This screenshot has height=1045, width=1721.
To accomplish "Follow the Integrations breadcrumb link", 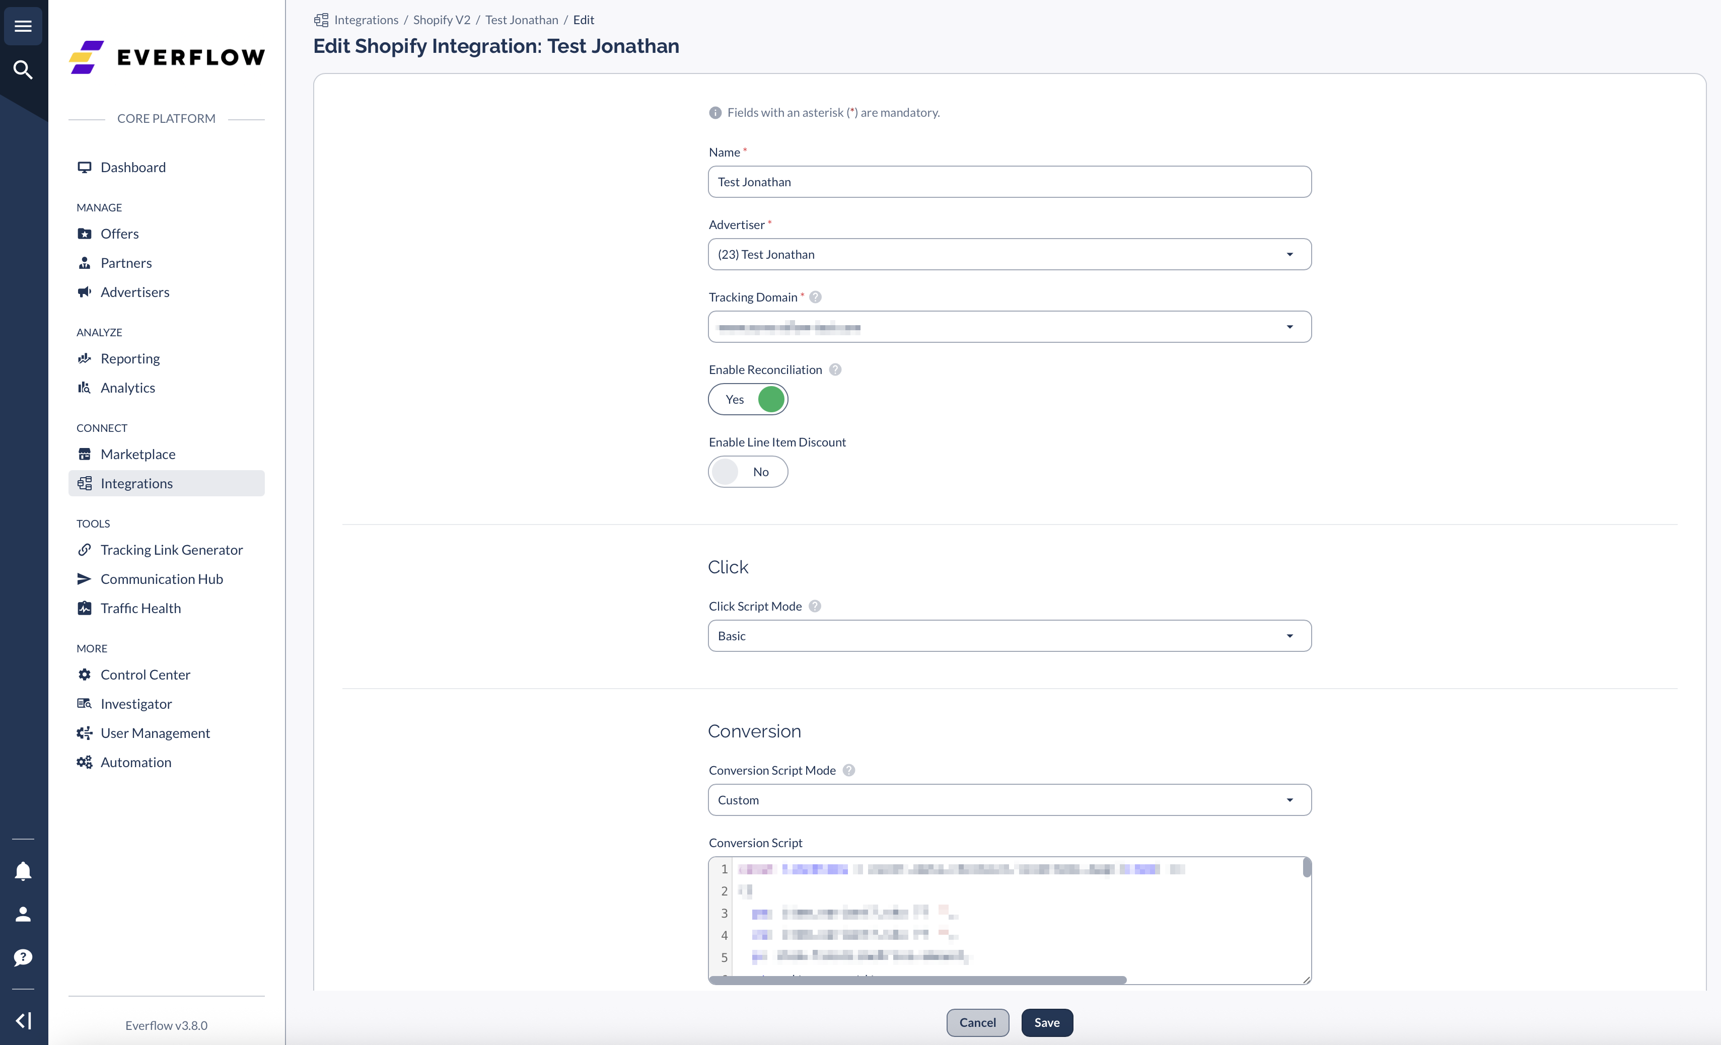I will point(366,20).
